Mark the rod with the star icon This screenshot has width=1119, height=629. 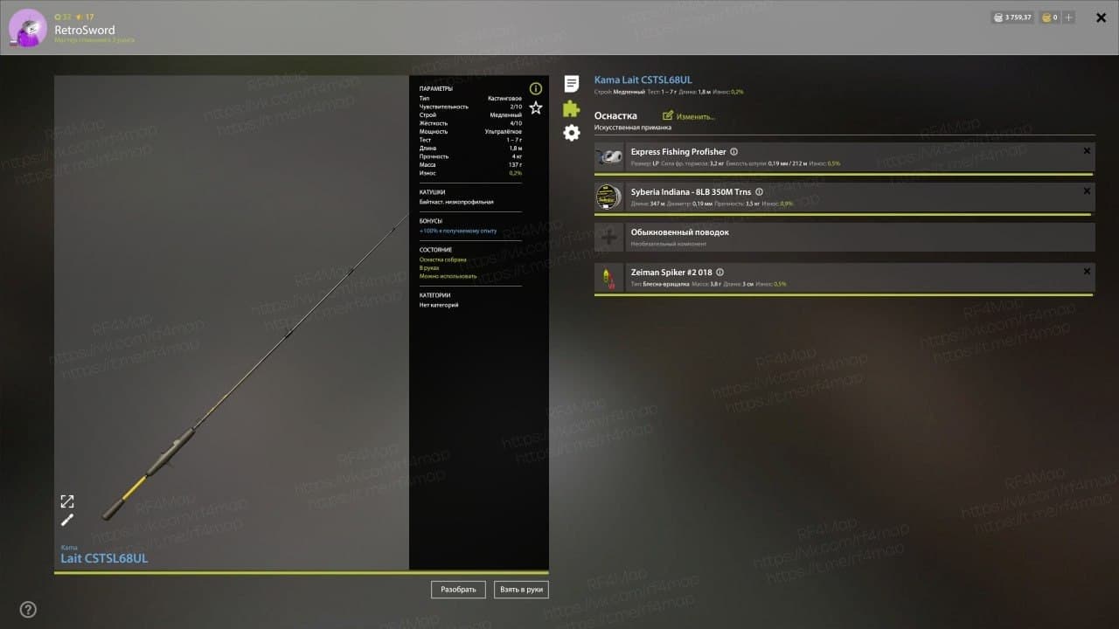click(x=536, y=107)
